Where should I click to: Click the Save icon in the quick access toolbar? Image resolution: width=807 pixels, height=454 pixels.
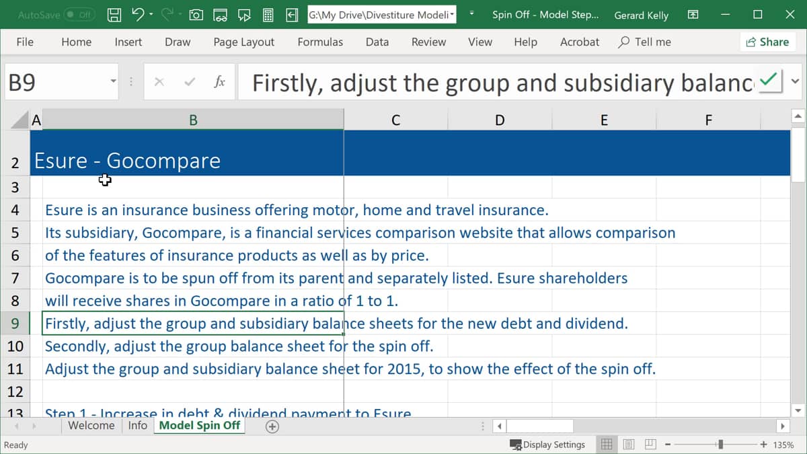[115, 14]
